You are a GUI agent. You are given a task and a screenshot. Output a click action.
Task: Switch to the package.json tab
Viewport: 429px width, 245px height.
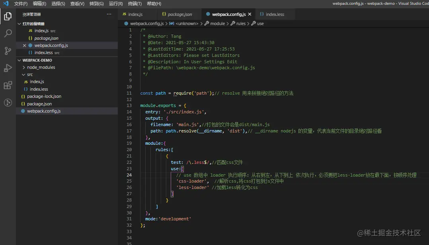pyautogui.click(x=179, y=14)
